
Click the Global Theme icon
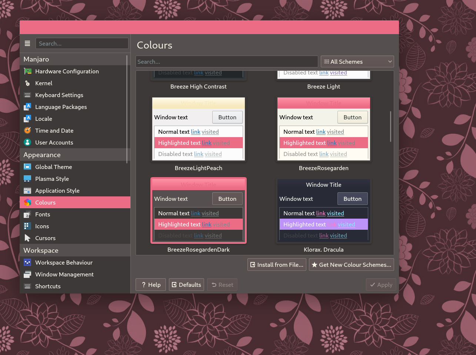[x=27, y=167]
